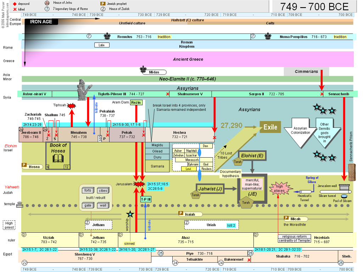Click the Levi tribe cell
The image size is (363, 272).
click(x=189, y=169)
